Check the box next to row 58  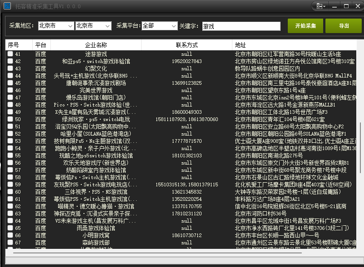tap(10, 170)
